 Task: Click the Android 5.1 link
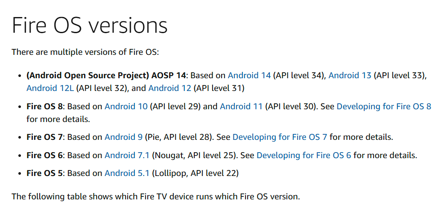pos(127,173)
